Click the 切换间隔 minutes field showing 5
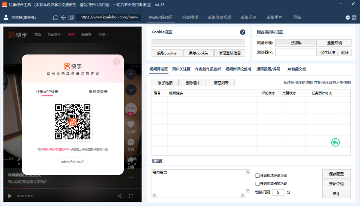This screenshot has width=360, height=206. coord(278,192)
